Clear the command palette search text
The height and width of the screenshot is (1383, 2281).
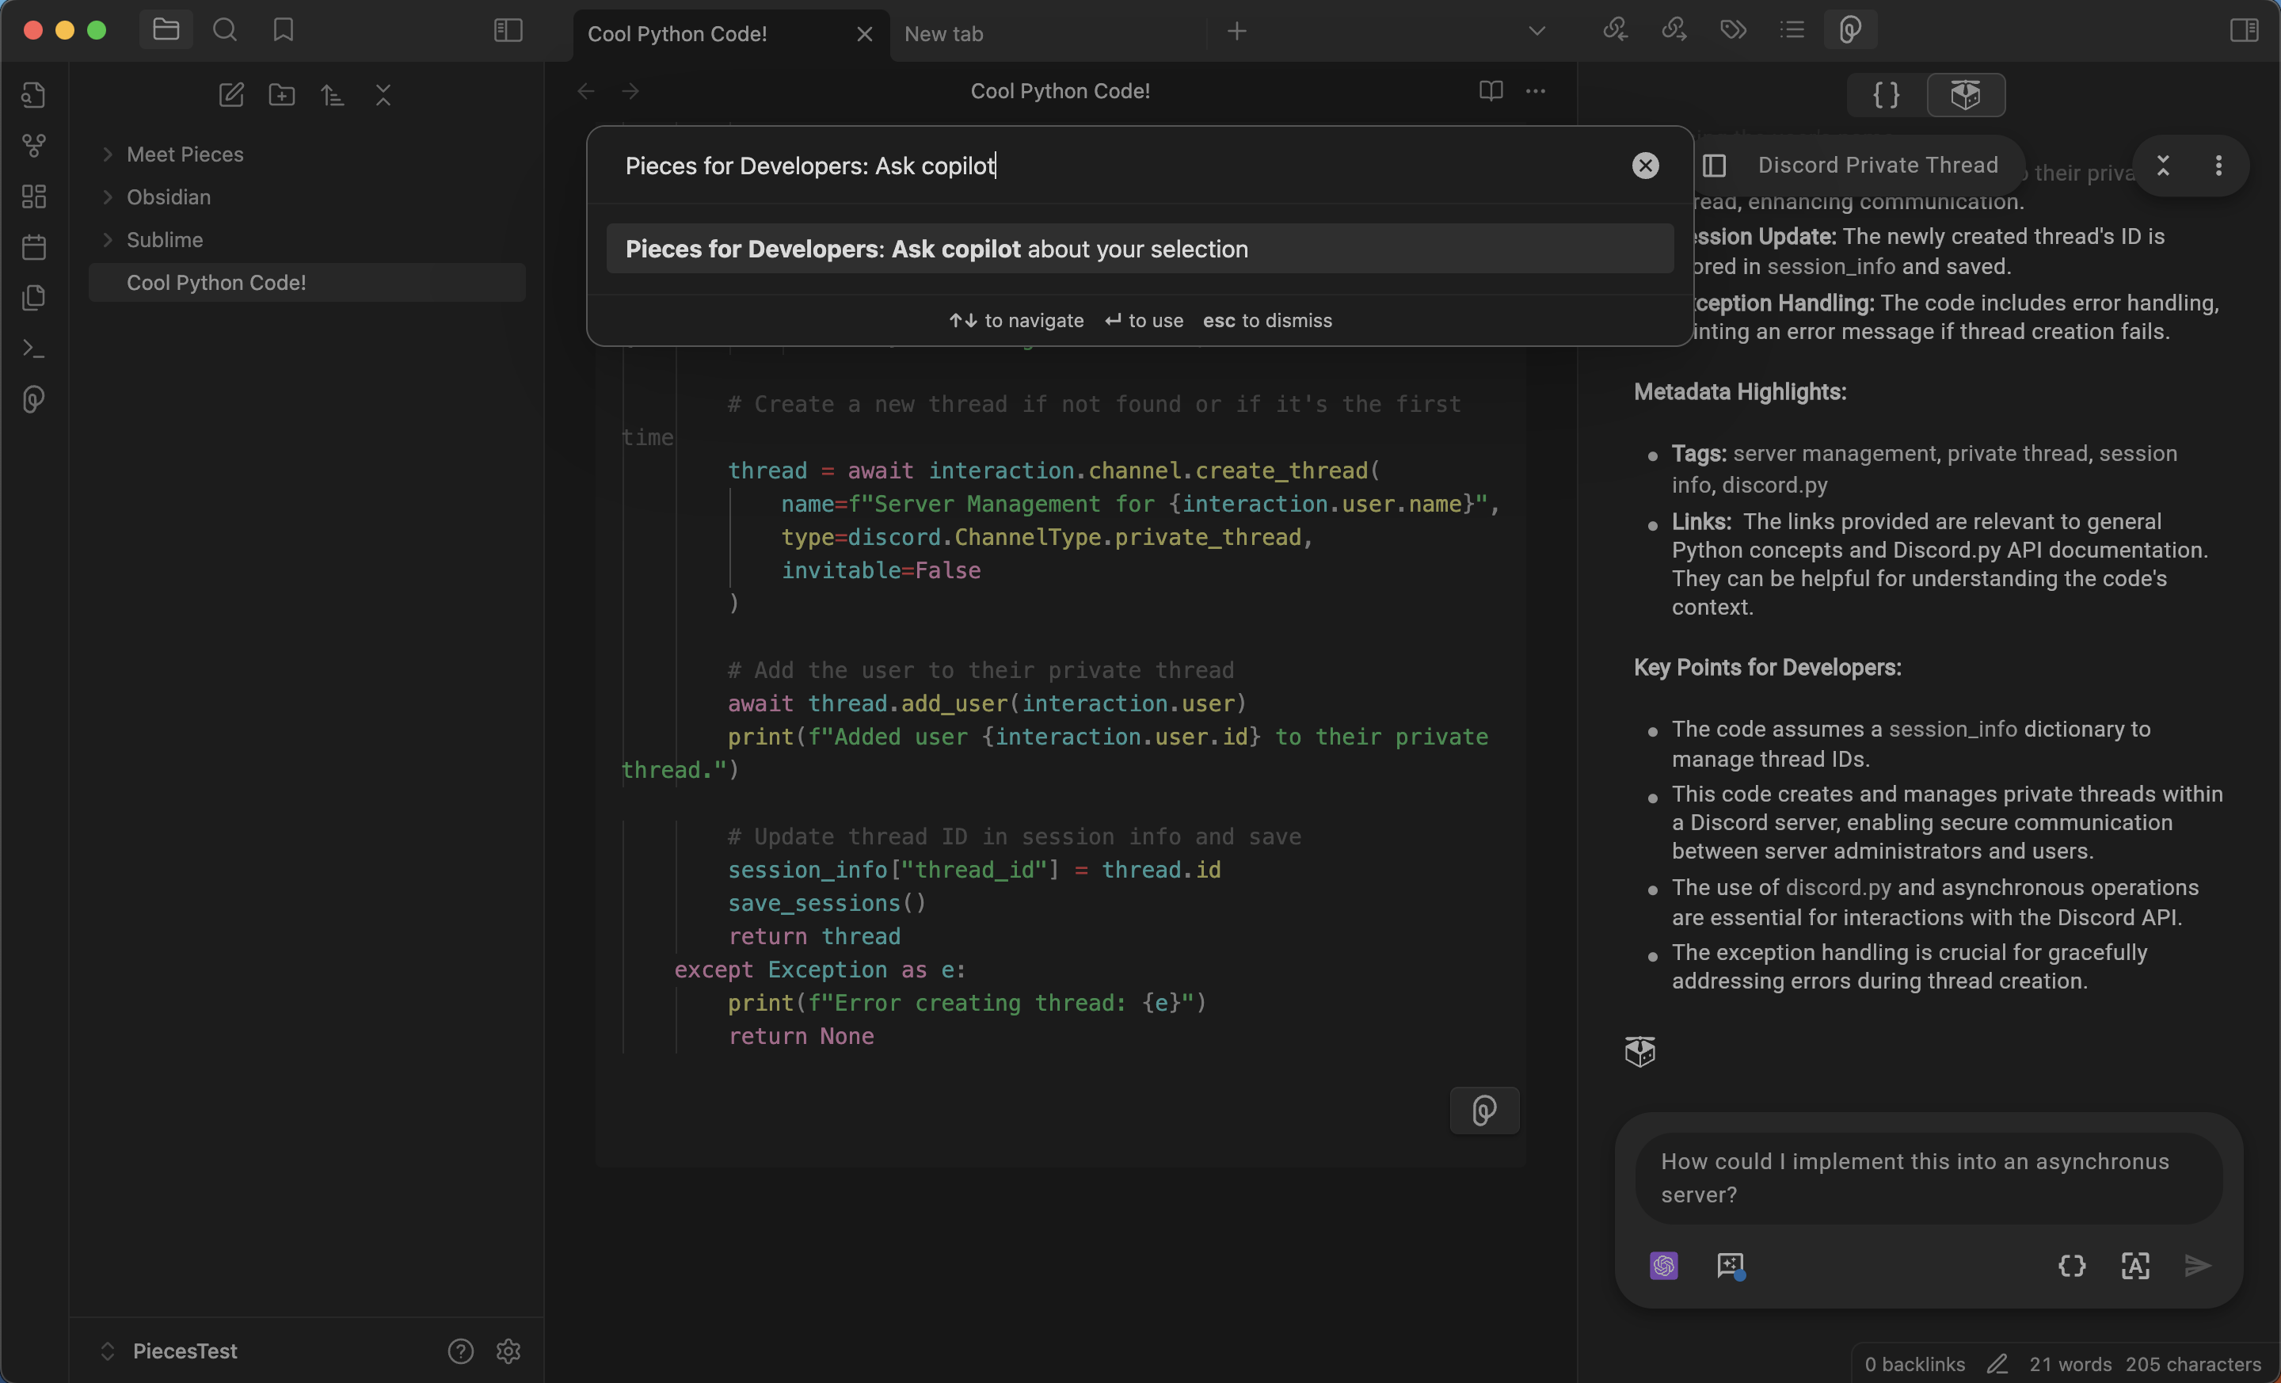point(1645,166)
